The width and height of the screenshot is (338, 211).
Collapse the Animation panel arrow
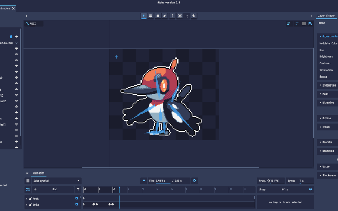tap(27, 173)
